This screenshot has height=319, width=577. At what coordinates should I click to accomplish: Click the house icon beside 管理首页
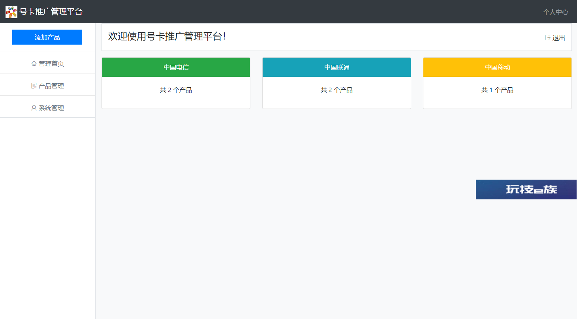pyautogui.click(x=34, y=64)
